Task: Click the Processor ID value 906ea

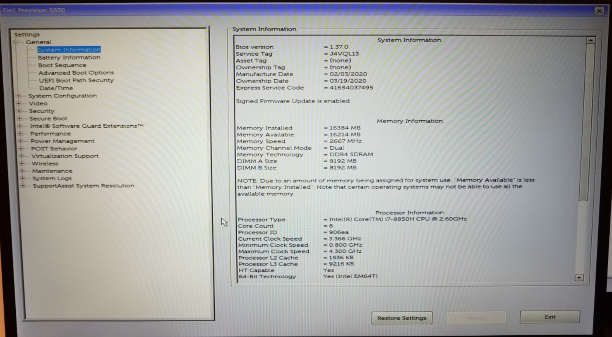Action: [x=338, y=232]
